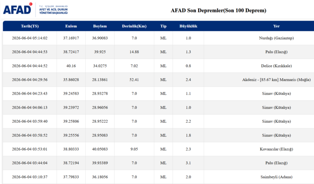The image size is (314, 184).
Task: Click latitude value 35.86028
Action: click(71, 79)
